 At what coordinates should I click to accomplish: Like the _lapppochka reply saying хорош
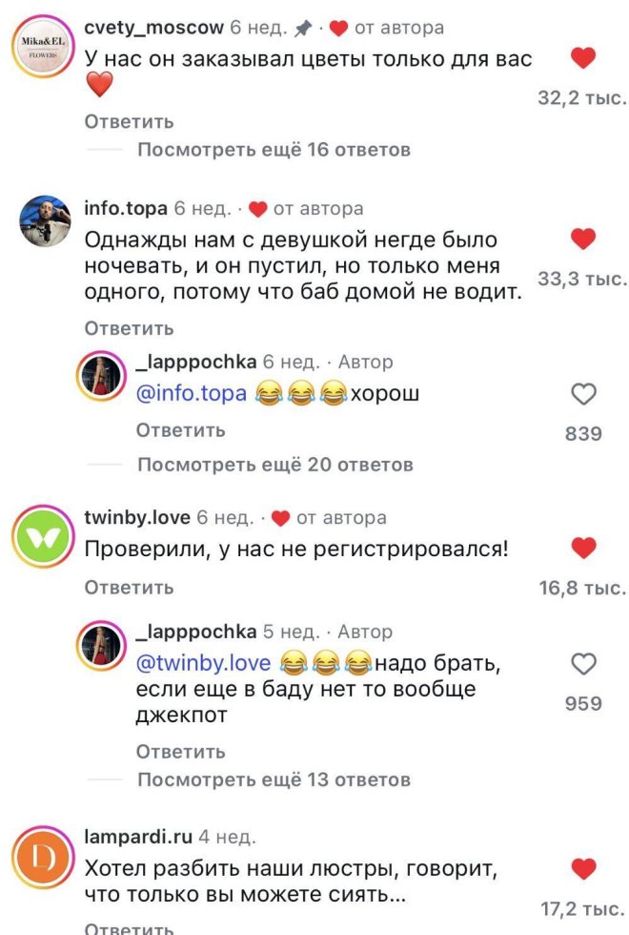582,394
